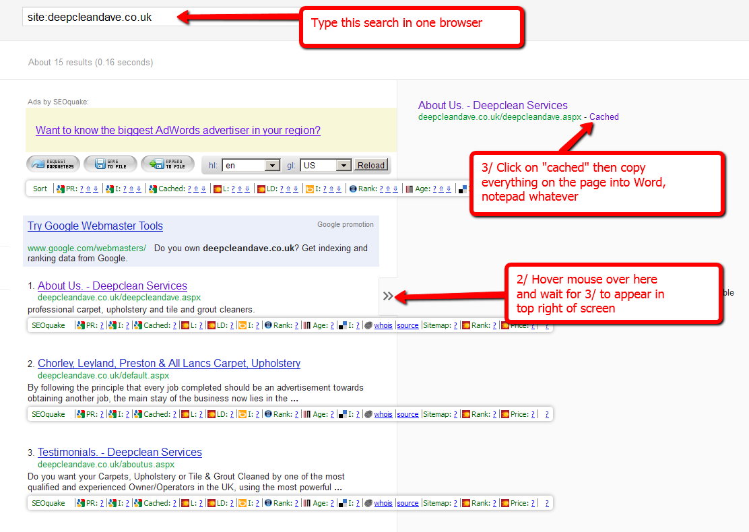749x532 pixels.
Task: Click the Reload button
Action: pyautogui.click(x=371, y=165)
